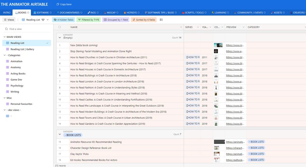Collapse the (Empty) category group
The height and width of the screenshot is (167, 306).
tap(60, 37)
